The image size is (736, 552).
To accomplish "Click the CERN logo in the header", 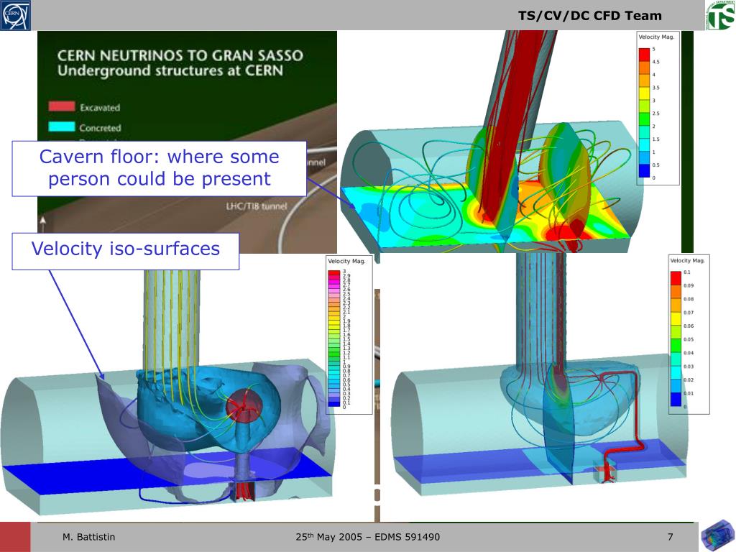I will (x=16, y=15).
